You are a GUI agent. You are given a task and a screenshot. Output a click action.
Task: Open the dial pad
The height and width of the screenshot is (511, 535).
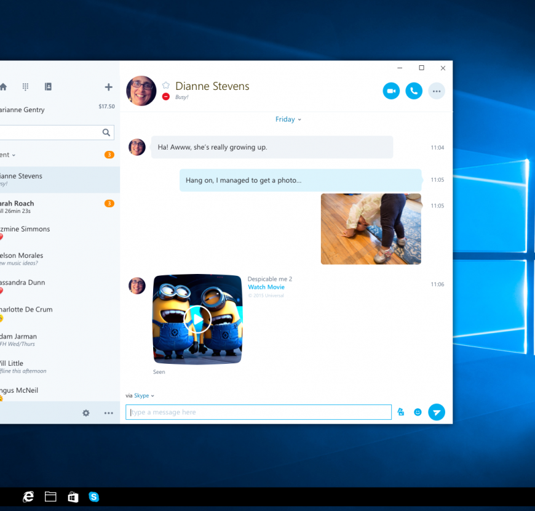(25, 87)
